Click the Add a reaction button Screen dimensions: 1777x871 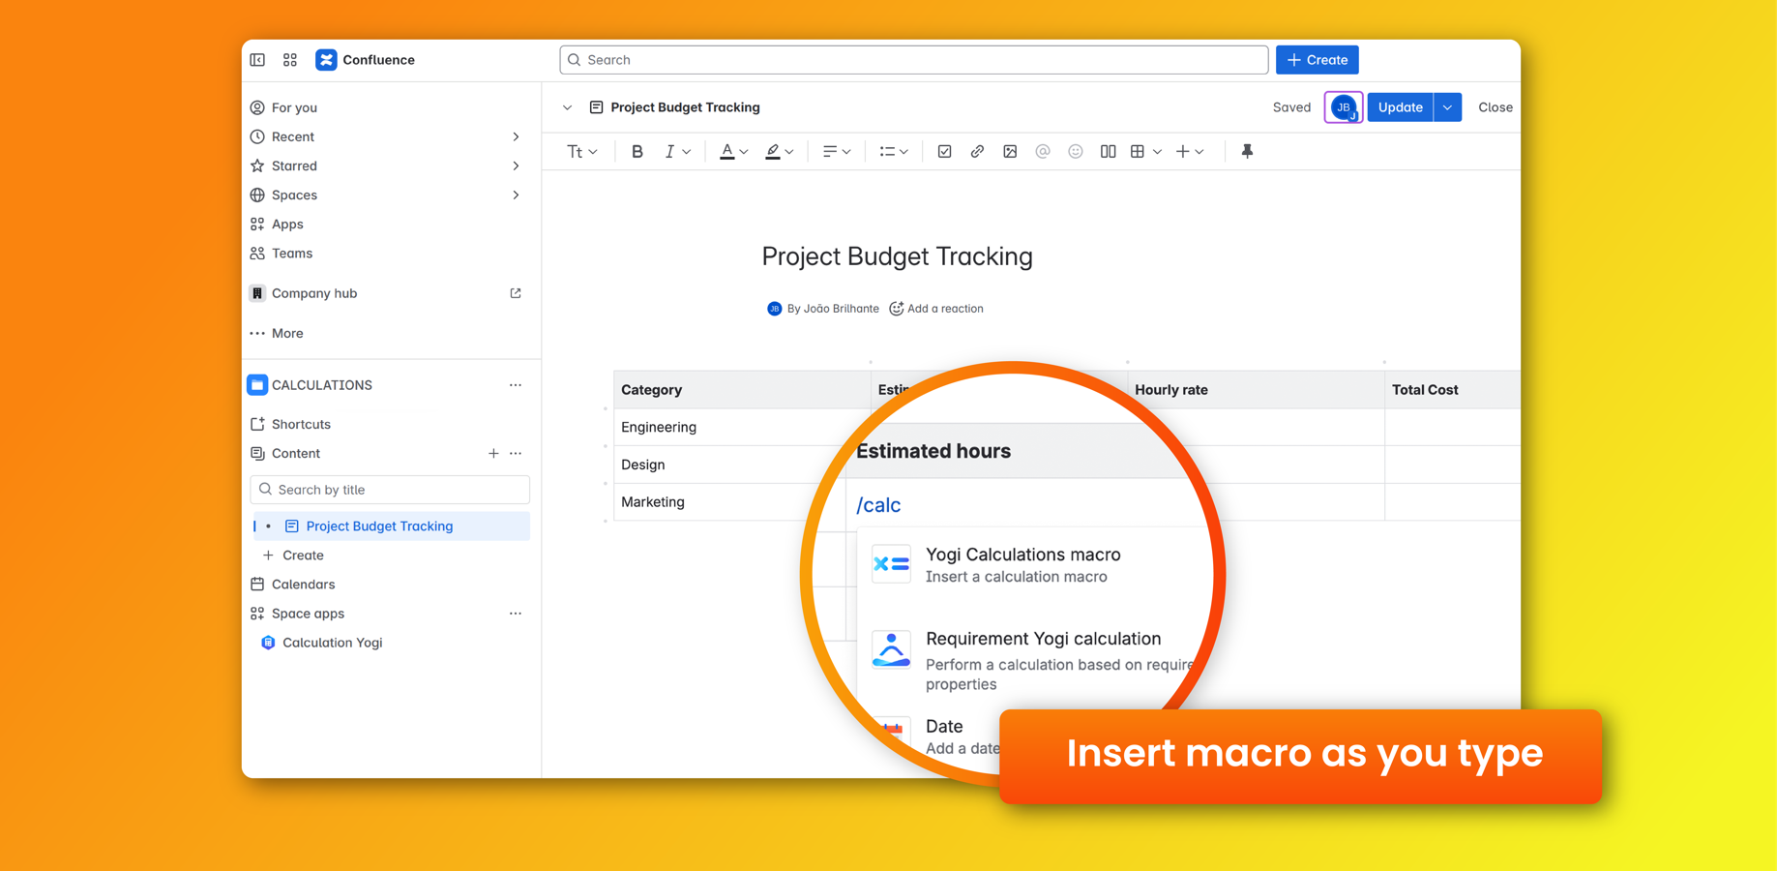coord(936,309)
